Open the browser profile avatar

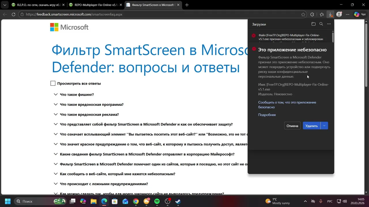pyautogui.click(x=339, y=14)
